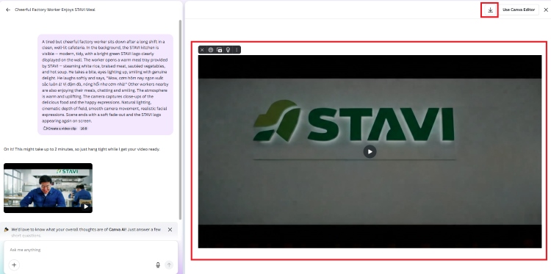The height and width of the screenshot is (274, 551).
Task: Play the STAVI logo video in the preview
Action: coord(370,152)
